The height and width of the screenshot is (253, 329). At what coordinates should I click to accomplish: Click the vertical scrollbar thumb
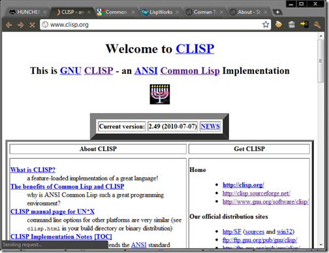(x=321, y=61)
